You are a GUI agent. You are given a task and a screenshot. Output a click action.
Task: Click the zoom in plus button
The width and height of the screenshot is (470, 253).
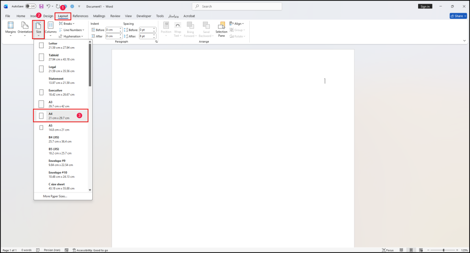click(457, 250)
